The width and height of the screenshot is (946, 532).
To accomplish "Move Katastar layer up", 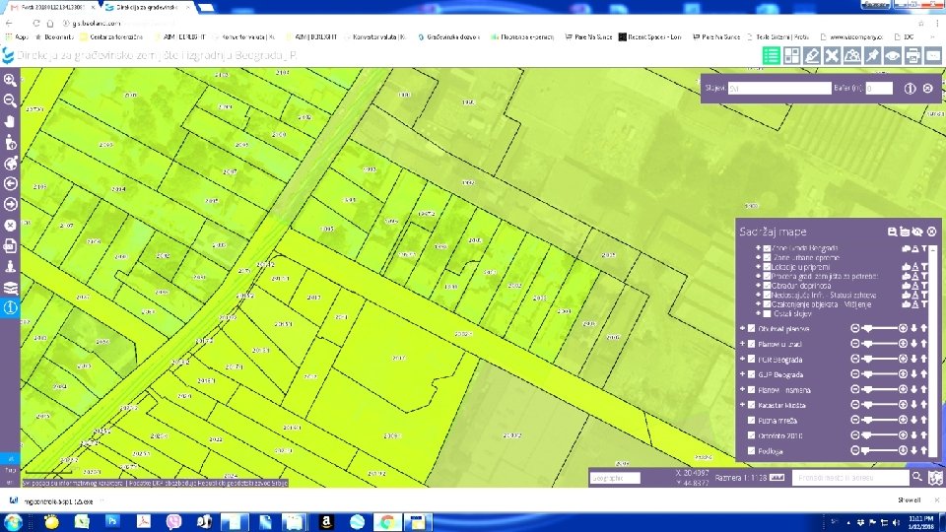I will (923, 405).
